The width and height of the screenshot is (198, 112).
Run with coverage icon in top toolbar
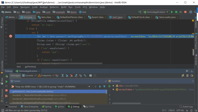pyautogui.click(x=181, y=12)
